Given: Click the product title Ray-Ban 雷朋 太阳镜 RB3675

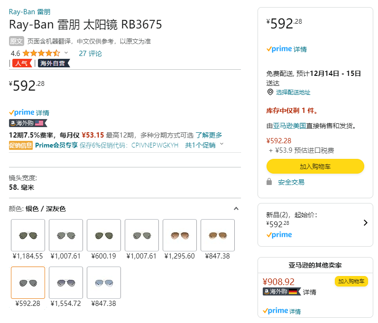Looking at the screenshot, I should pyautogui.click(x=85, y=24).
